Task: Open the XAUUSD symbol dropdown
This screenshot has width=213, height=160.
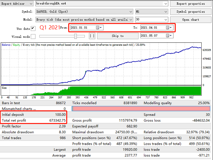Action: pyautogui.click(x=84, y=12)
